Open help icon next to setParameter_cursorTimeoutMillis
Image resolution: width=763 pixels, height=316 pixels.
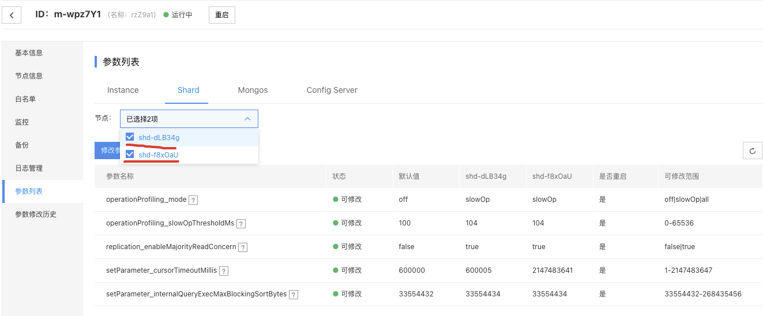click(x=224, y=271)
